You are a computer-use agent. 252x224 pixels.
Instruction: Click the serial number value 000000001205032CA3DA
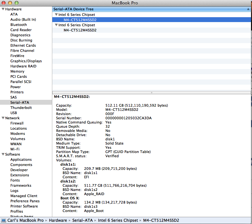click(128, 118)
